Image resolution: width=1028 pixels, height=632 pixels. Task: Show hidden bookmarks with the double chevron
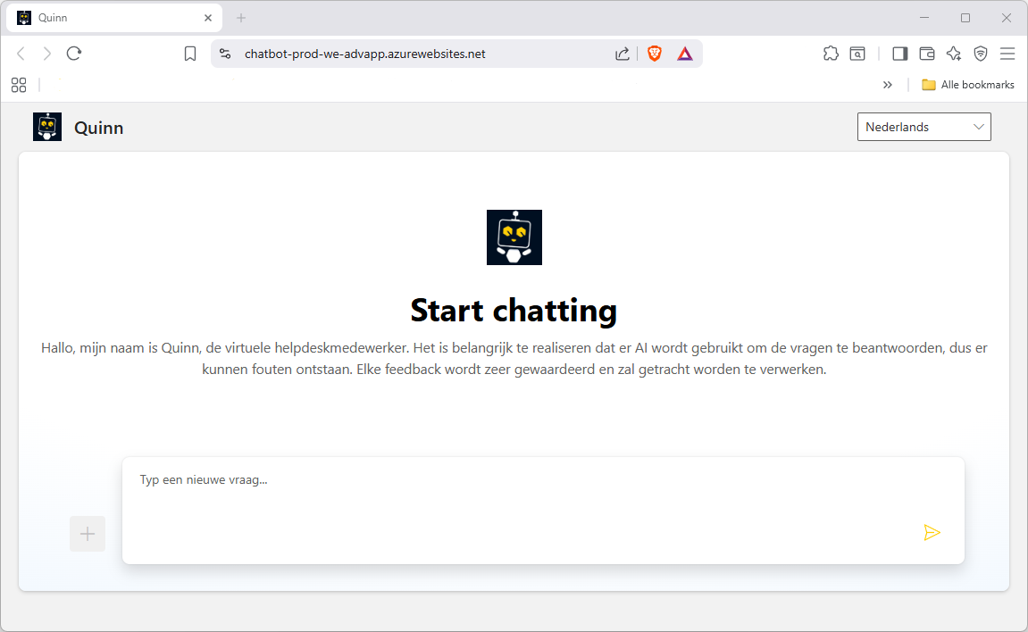tap(887, 85)
